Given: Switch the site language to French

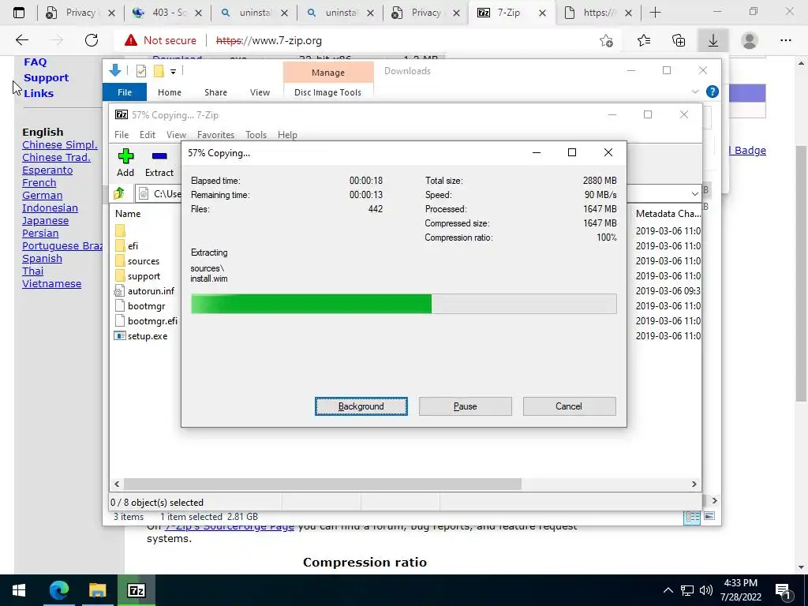Looking at the screenshot, I should pyautogui.click(x=39, y=183).
